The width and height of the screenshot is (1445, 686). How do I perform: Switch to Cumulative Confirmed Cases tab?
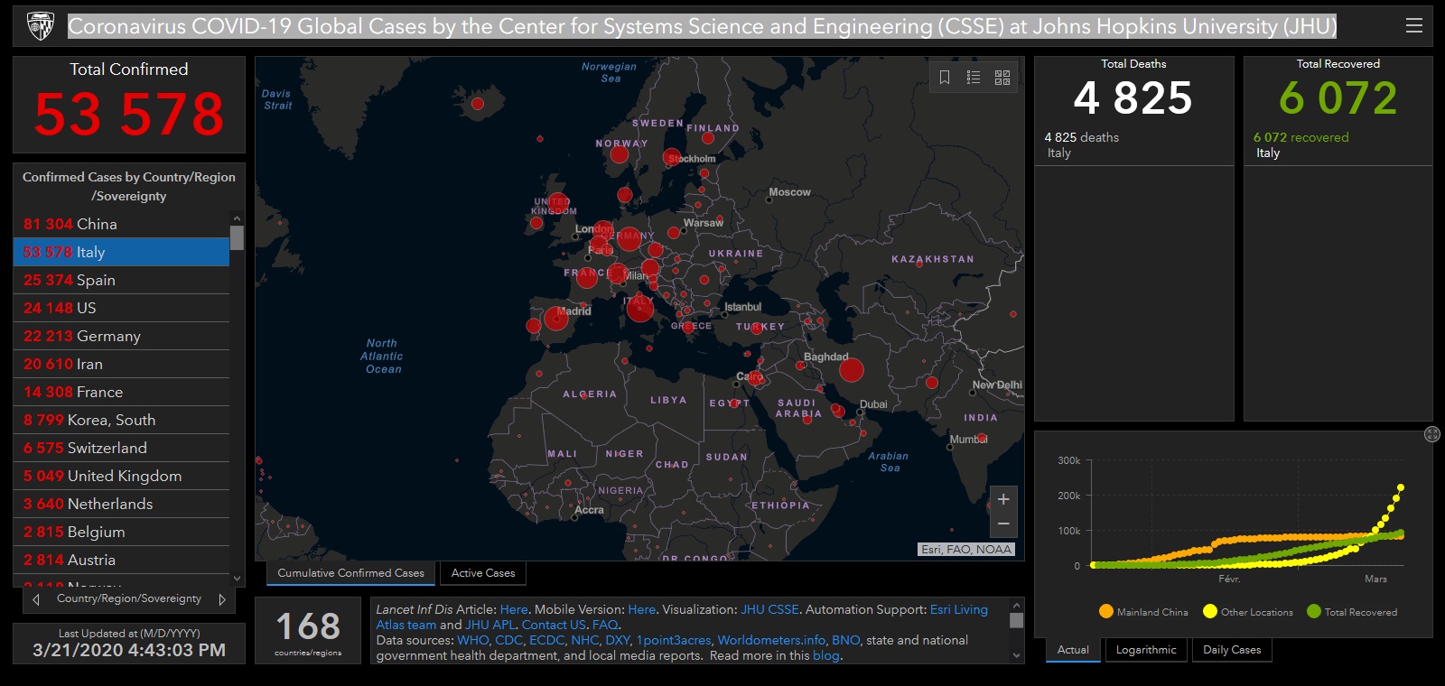tap(350, 573)
